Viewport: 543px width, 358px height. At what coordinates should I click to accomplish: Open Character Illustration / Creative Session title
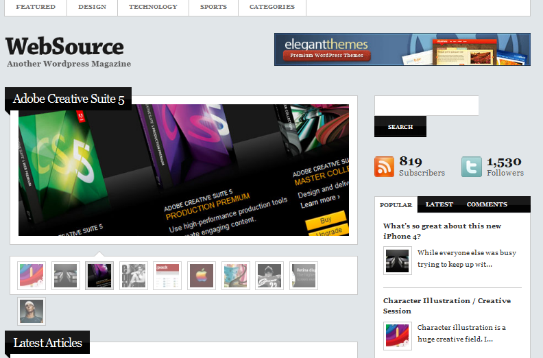(x=447, y=306)
